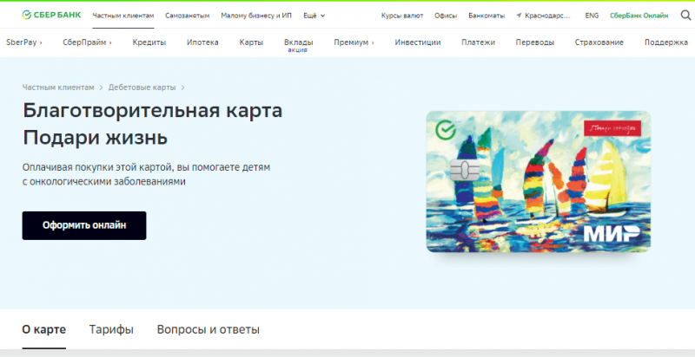Click description text about онкологическими заболеваниями
The image size is (695, 357).
pos(146,174)
